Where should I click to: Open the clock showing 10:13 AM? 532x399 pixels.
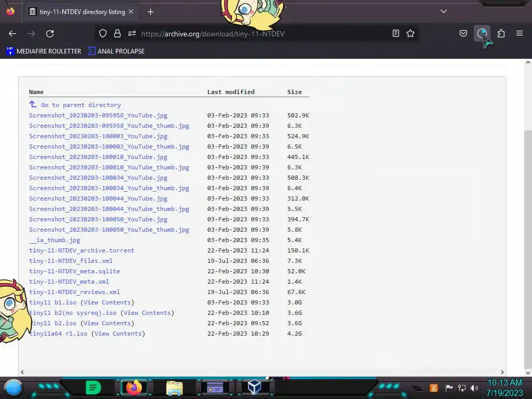(x=504, y=388)
